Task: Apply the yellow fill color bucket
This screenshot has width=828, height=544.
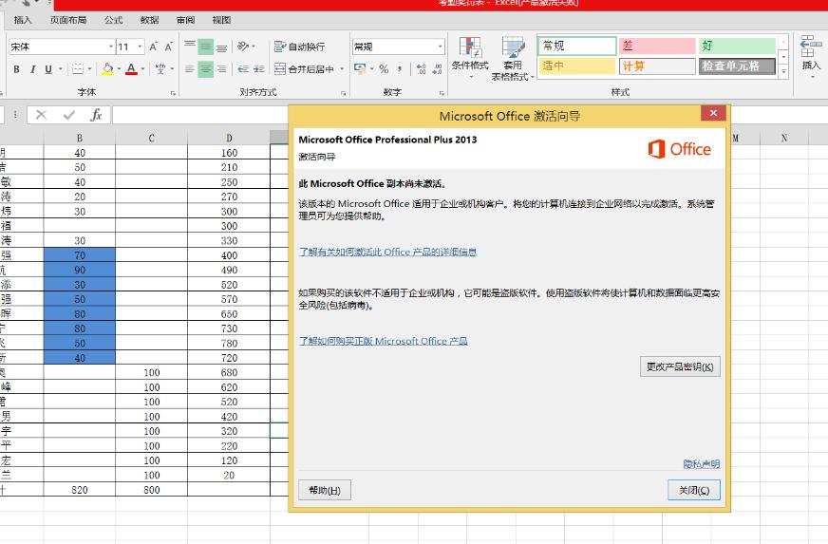Action: pos(107,69)
